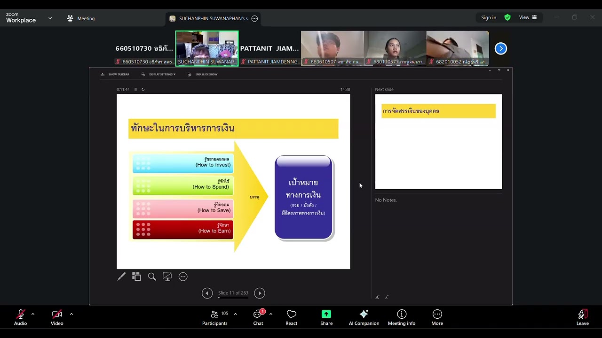Select 660510730 participant tile

(144, 48)
